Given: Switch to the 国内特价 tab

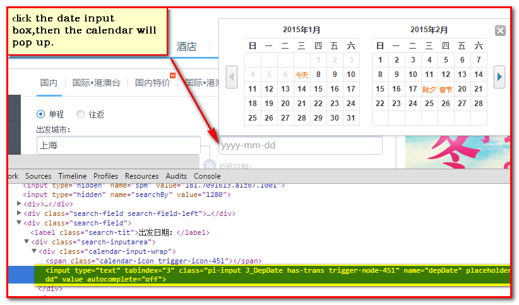Looking at the screenshot, I should click(152, 83).
